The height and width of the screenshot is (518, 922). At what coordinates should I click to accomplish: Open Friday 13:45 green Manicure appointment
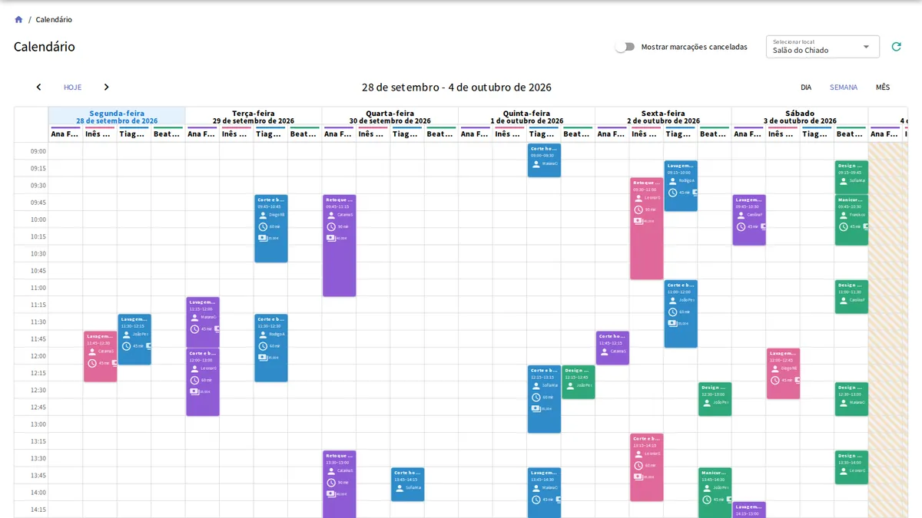(x=715, y=492)
